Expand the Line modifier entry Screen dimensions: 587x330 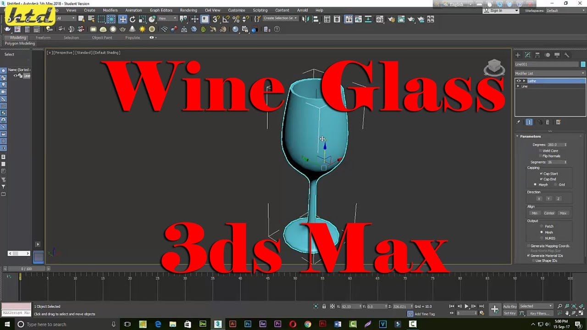(518, 86)
